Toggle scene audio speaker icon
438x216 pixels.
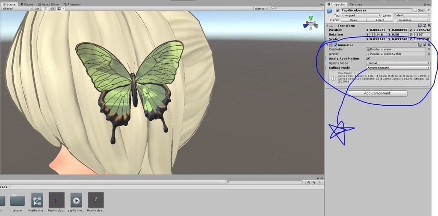coord(52,8)
